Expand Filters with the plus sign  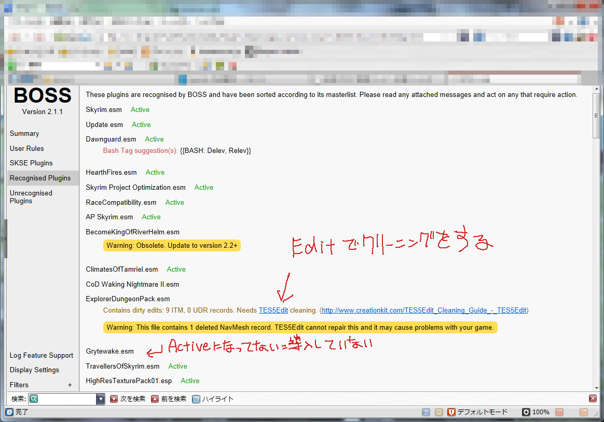pos(70,385)
